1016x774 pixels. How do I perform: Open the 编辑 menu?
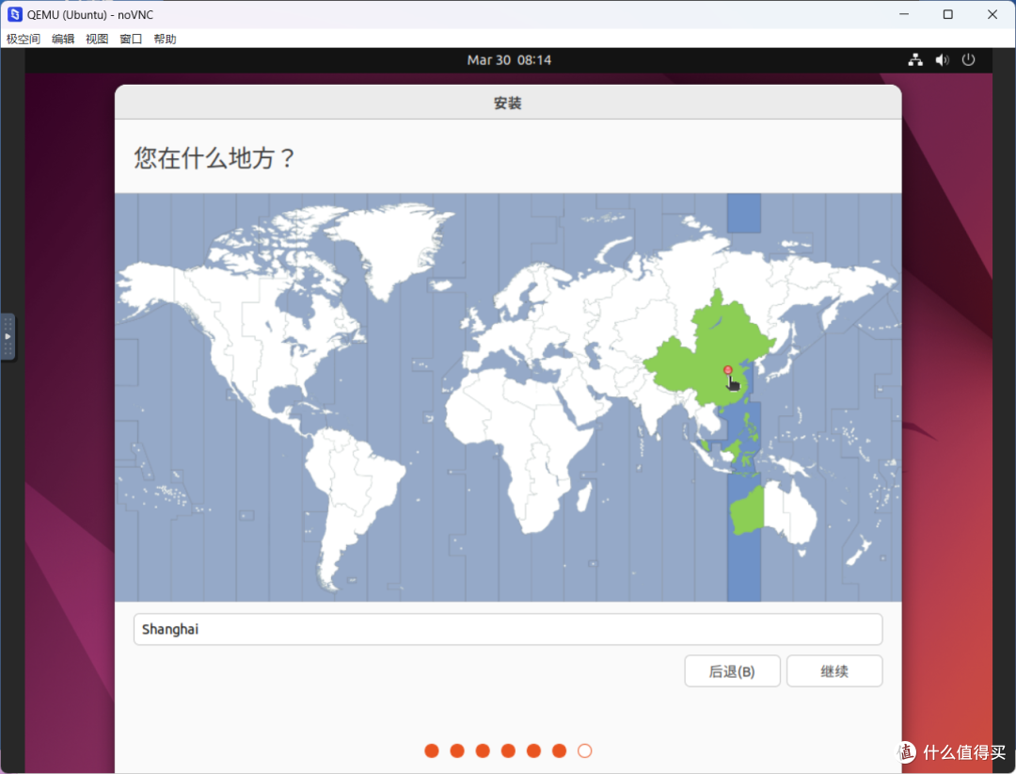coord(63,39)
